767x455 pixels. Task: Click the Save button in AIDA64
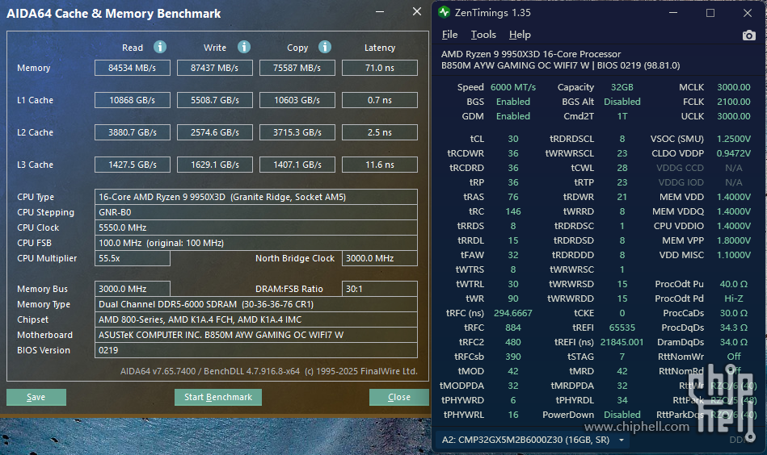coord(36,397)
